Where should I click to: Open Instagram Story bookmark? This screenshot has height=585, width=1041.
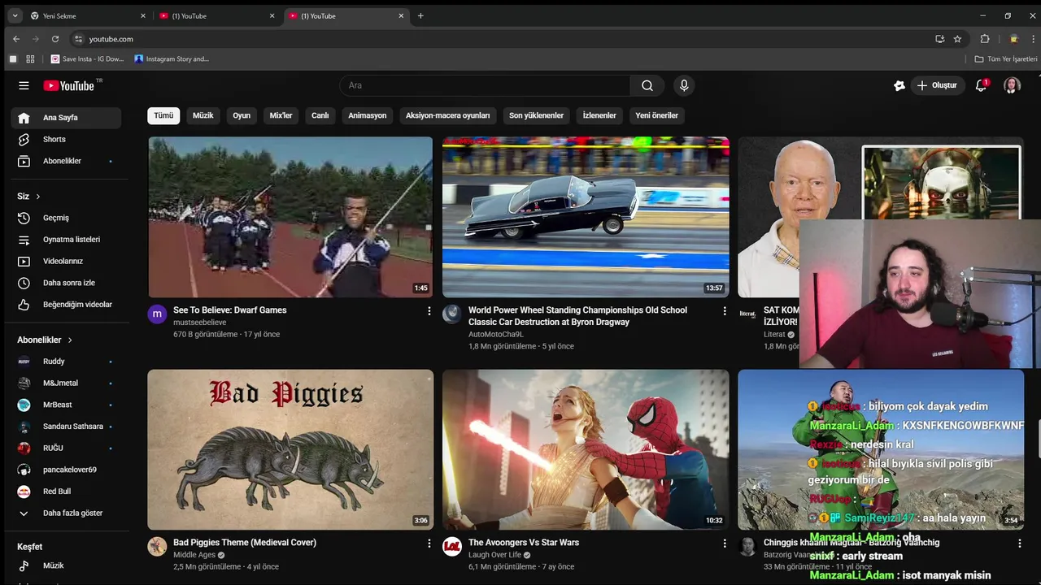pyautogui.click(x=172, y=58)
